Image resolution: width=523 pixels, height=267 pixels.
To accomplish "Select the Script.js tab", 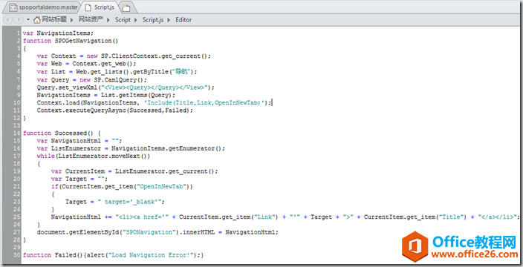I will (x=100, y=7).
